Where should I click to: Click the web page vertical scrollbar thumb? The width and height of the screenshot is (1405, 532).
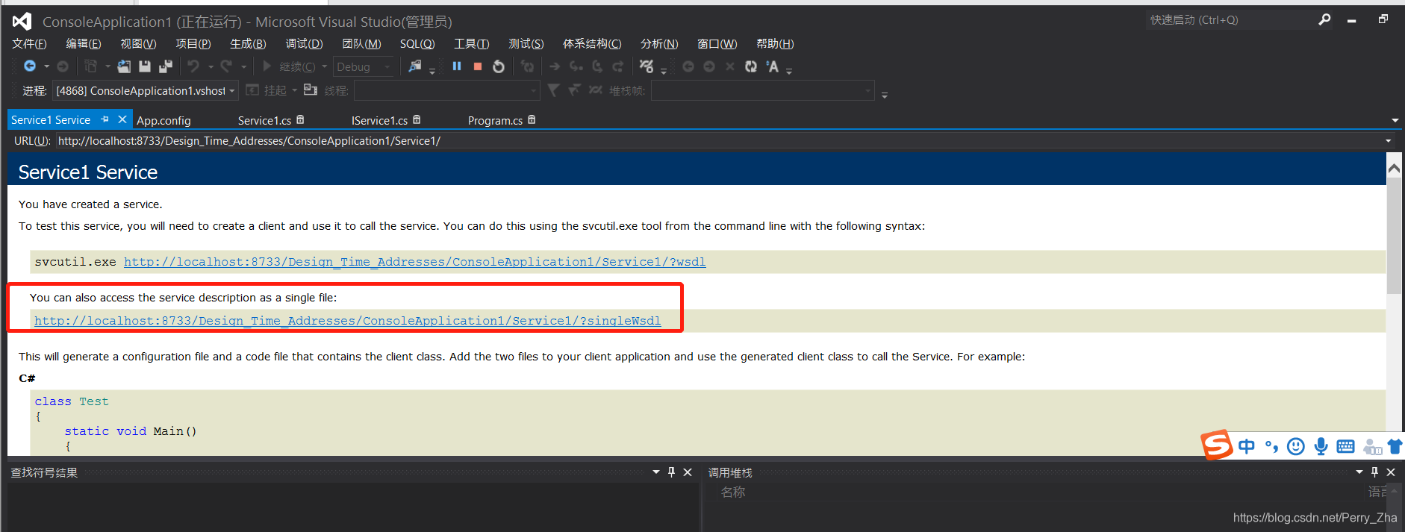[1394, 237]
